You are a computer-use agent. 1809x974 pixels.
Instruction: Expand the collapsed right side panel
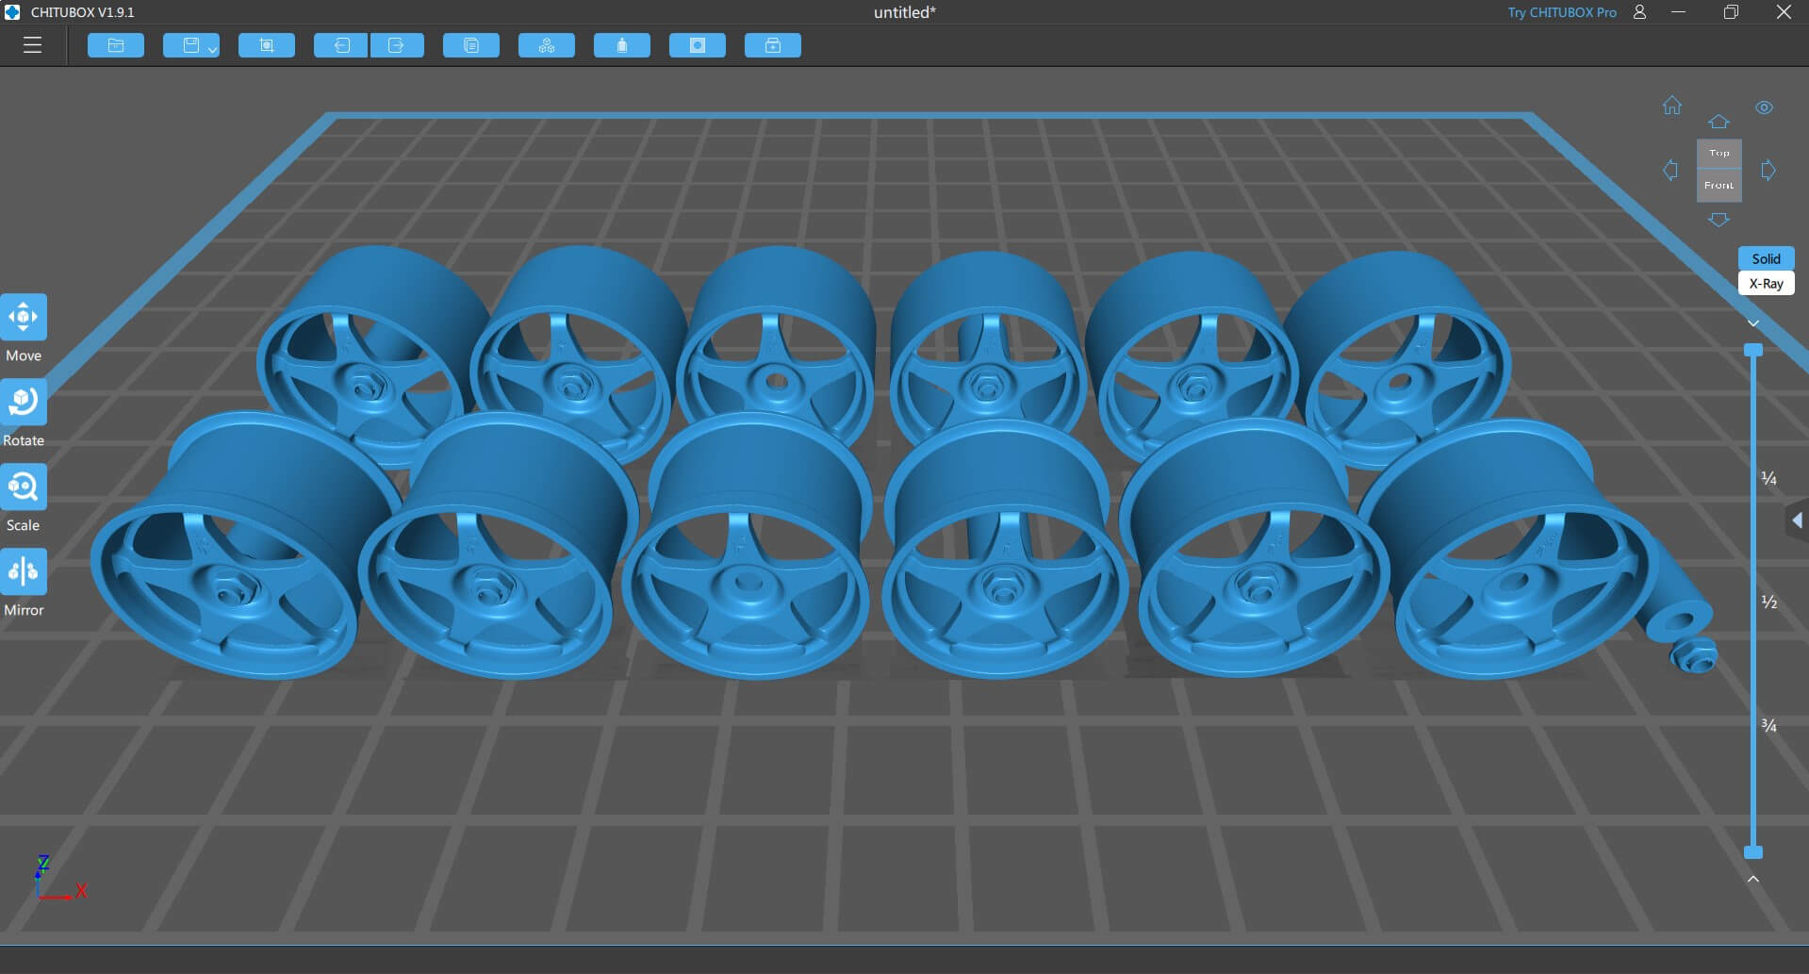(1797, 520)
